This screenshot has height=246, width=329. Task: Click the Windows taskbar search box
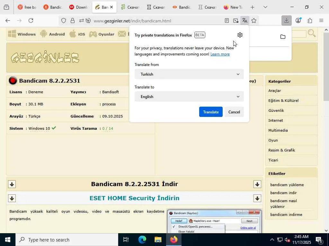[x=67, y=240]
